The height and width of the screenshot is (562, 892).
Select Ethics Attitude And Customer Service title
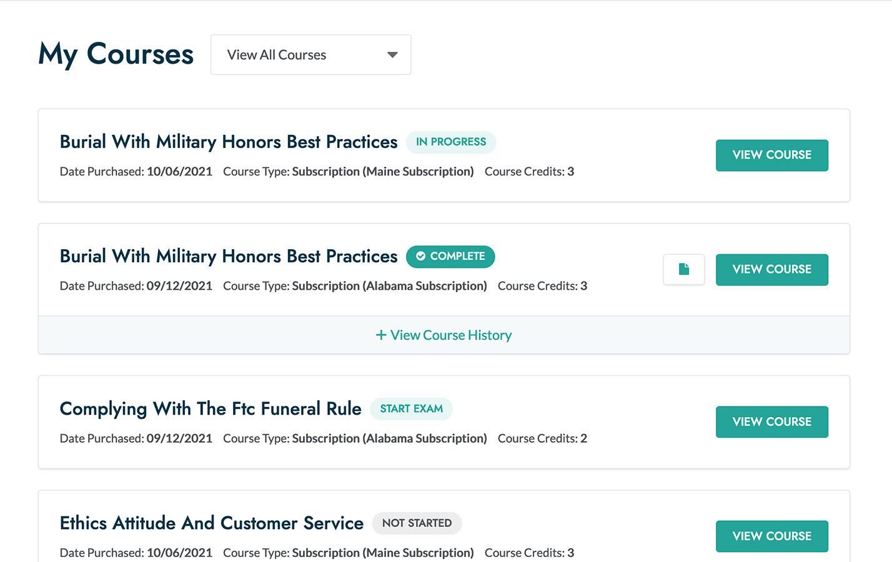click(x=211, y=523)
